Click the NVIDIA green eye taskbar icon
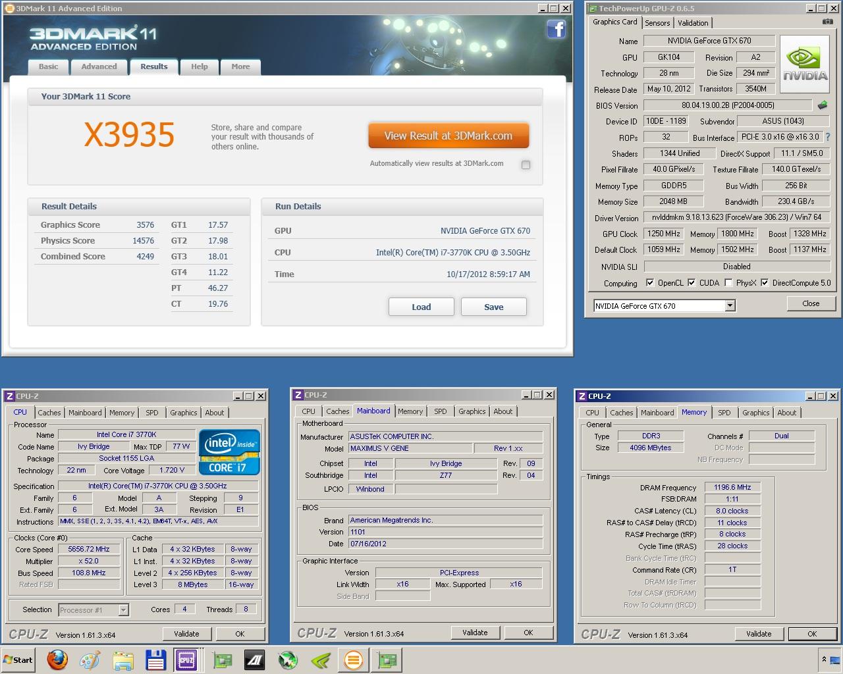 click(x=321, y=660)
